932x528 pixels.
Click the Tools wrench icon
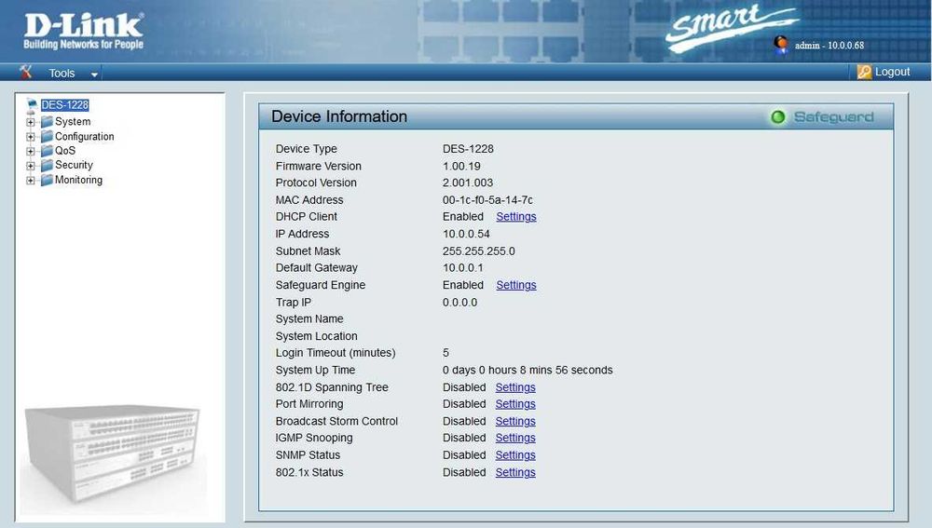pos(25,73)
